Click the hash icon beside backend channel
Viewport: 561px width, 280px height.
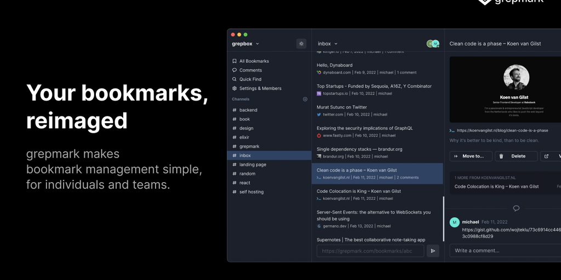(234, 110)
